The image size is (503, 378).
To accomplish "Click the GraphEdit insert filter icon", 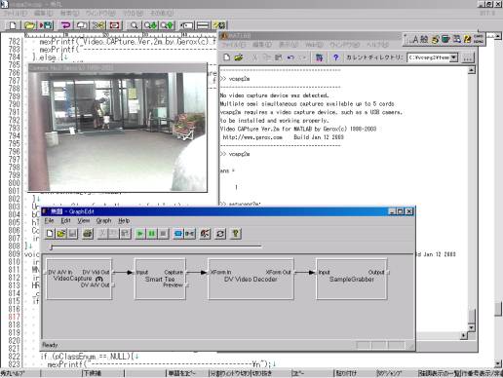I will pos(178,234).
